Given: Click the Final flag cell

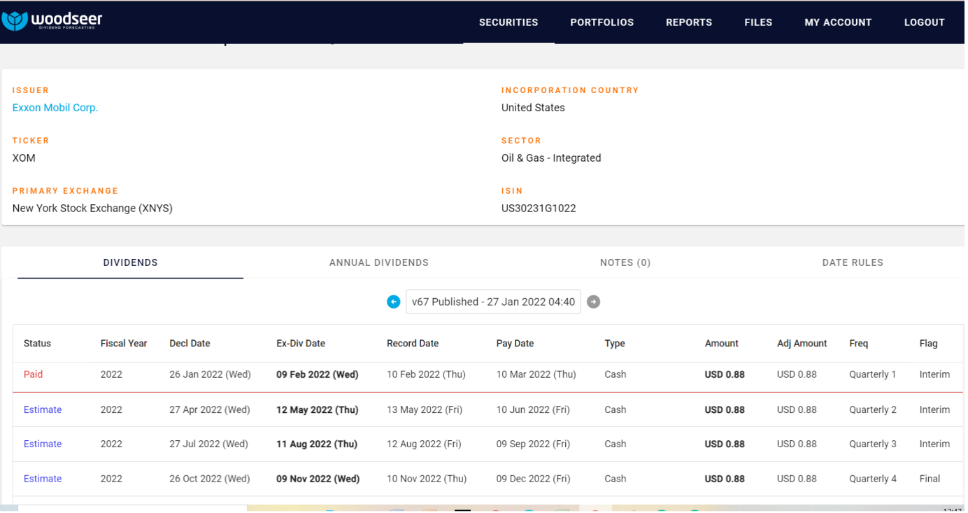Looking at the screenshot, I should coord(930,479).
